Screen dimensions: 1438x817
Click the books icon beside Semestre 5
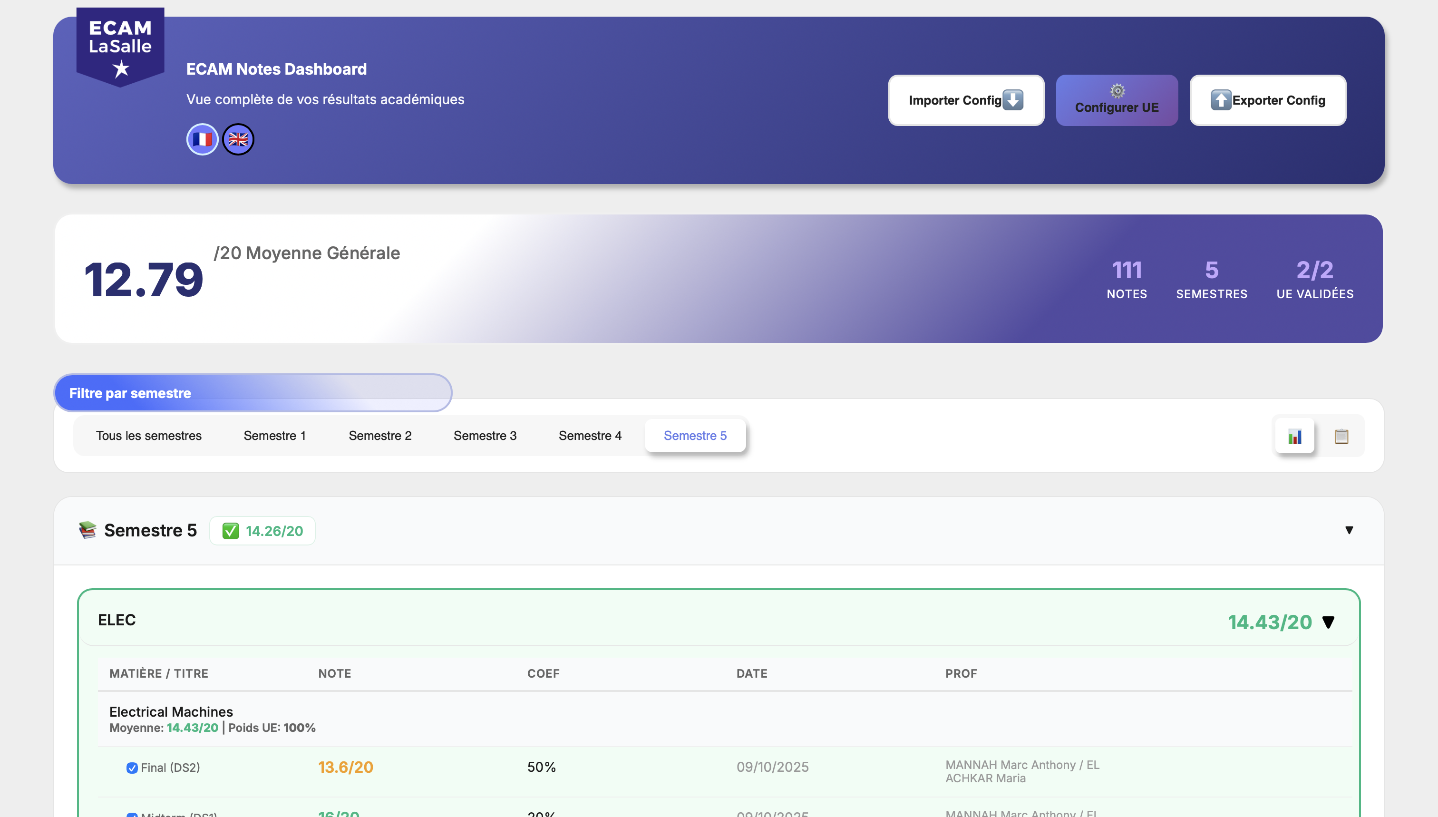[x=88, y=530]
